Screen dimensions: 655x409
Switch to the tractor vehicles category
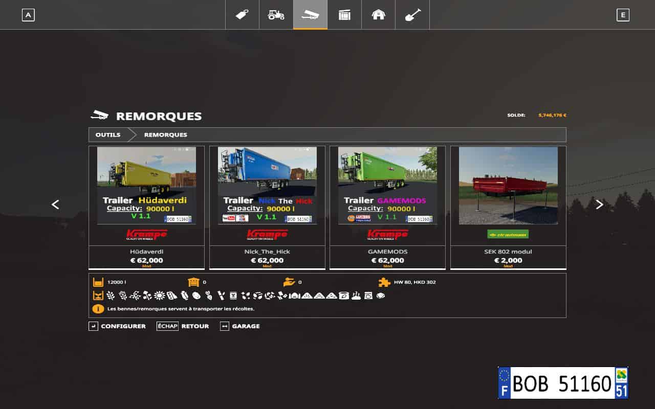tap(276, 15)
